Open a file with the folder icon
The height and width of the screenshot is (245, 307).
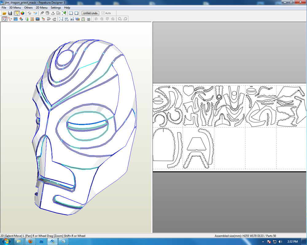(4, 13)
